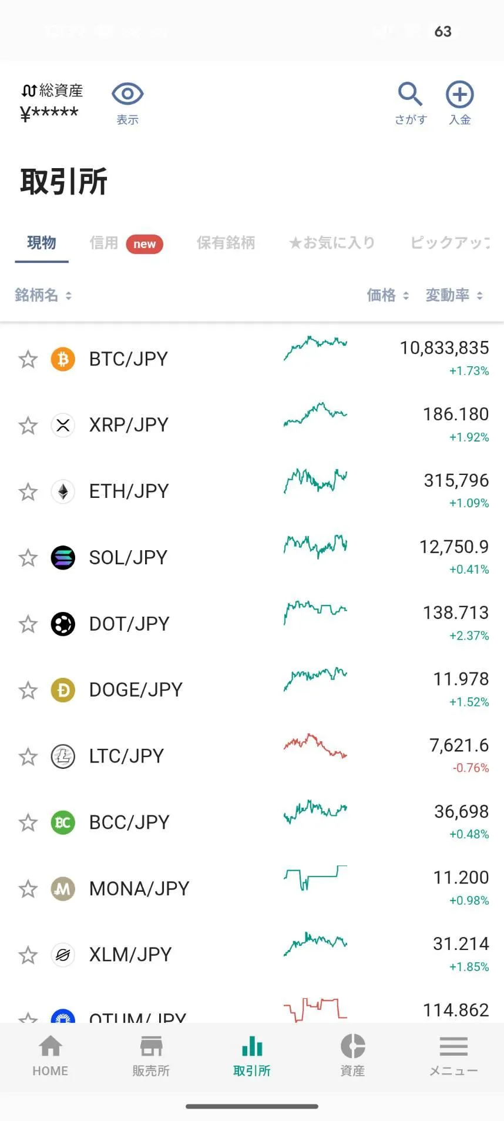Switch to the 信用 tab

pyautogui.click(x=104, y=243)
